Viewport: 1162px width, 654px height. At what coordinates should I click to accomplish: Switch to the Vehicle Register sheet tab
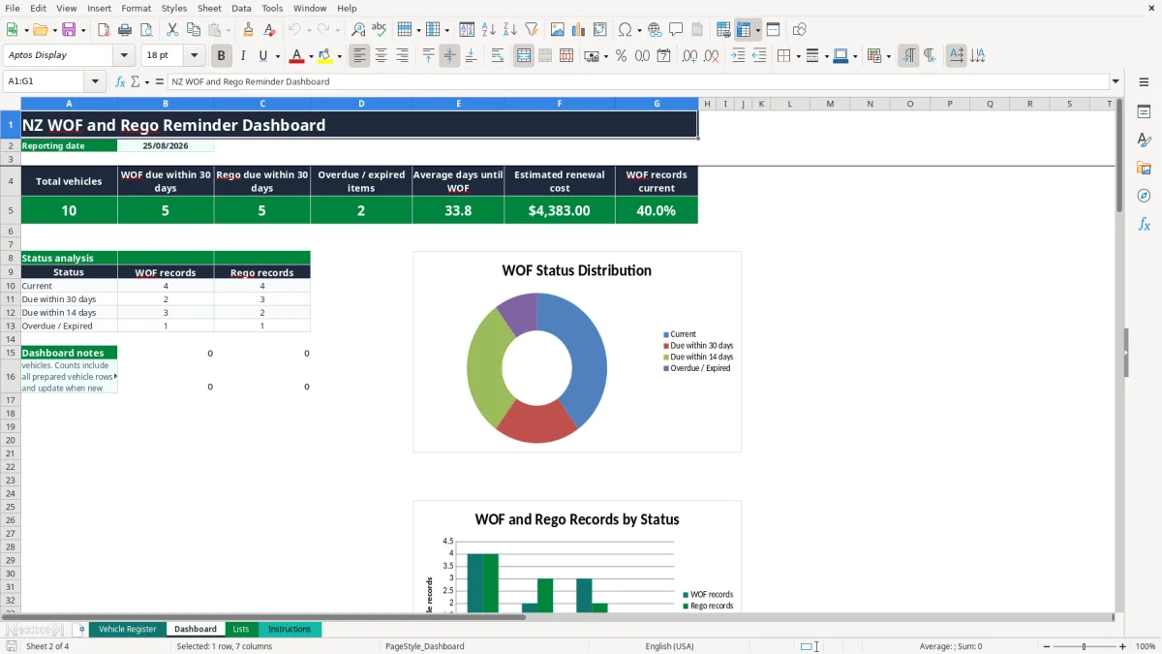pyautogui.click(x=127, y=630)
